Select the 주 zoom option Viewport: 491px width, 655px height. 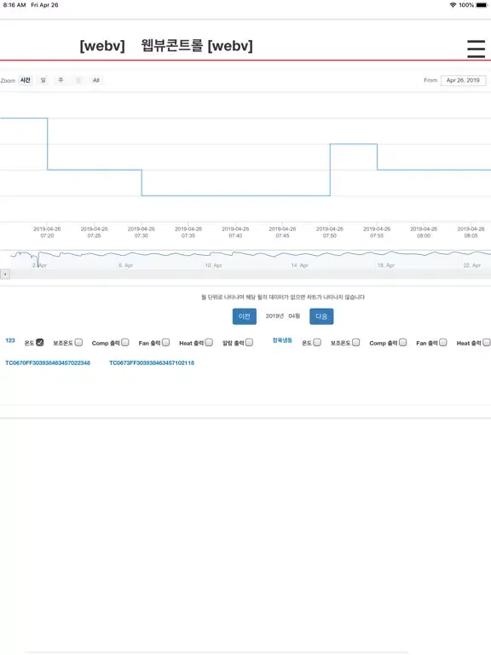[x=61, y=80]
